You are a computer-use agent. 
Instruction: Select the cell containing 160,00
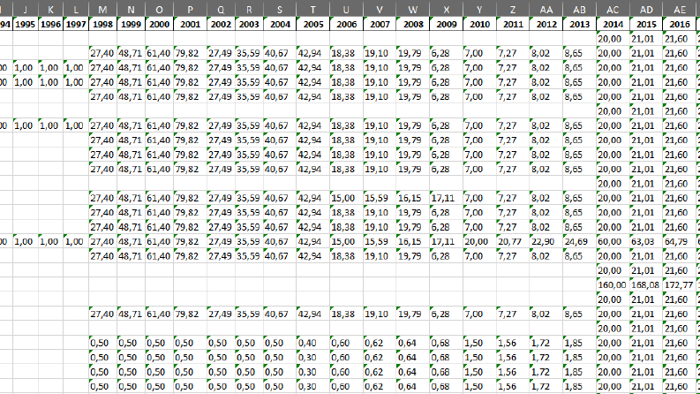[613, 284]
